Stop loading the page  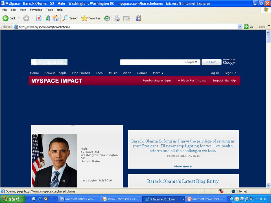[x=39, y=18]
